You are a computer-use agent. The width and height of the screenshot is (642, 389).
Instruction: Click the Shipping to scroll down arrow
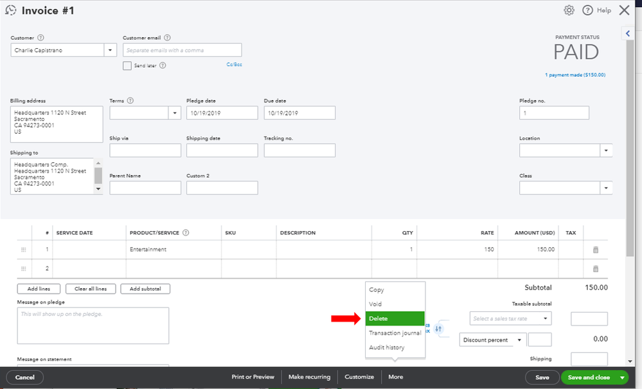98,189
